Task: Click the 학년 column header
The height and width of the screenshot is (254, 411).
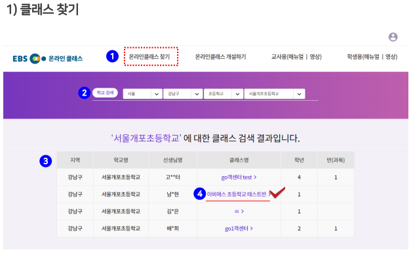Action: click(299, 160)
